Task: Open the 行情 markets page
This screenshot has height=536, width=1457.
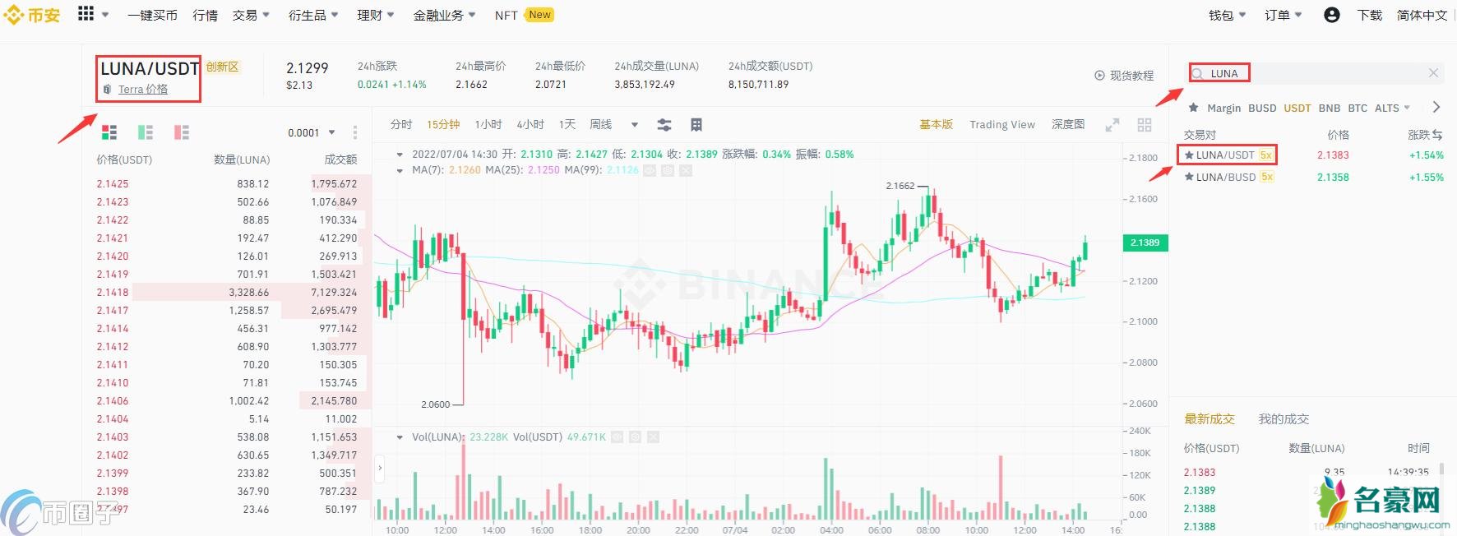Action: coord(205,15)
